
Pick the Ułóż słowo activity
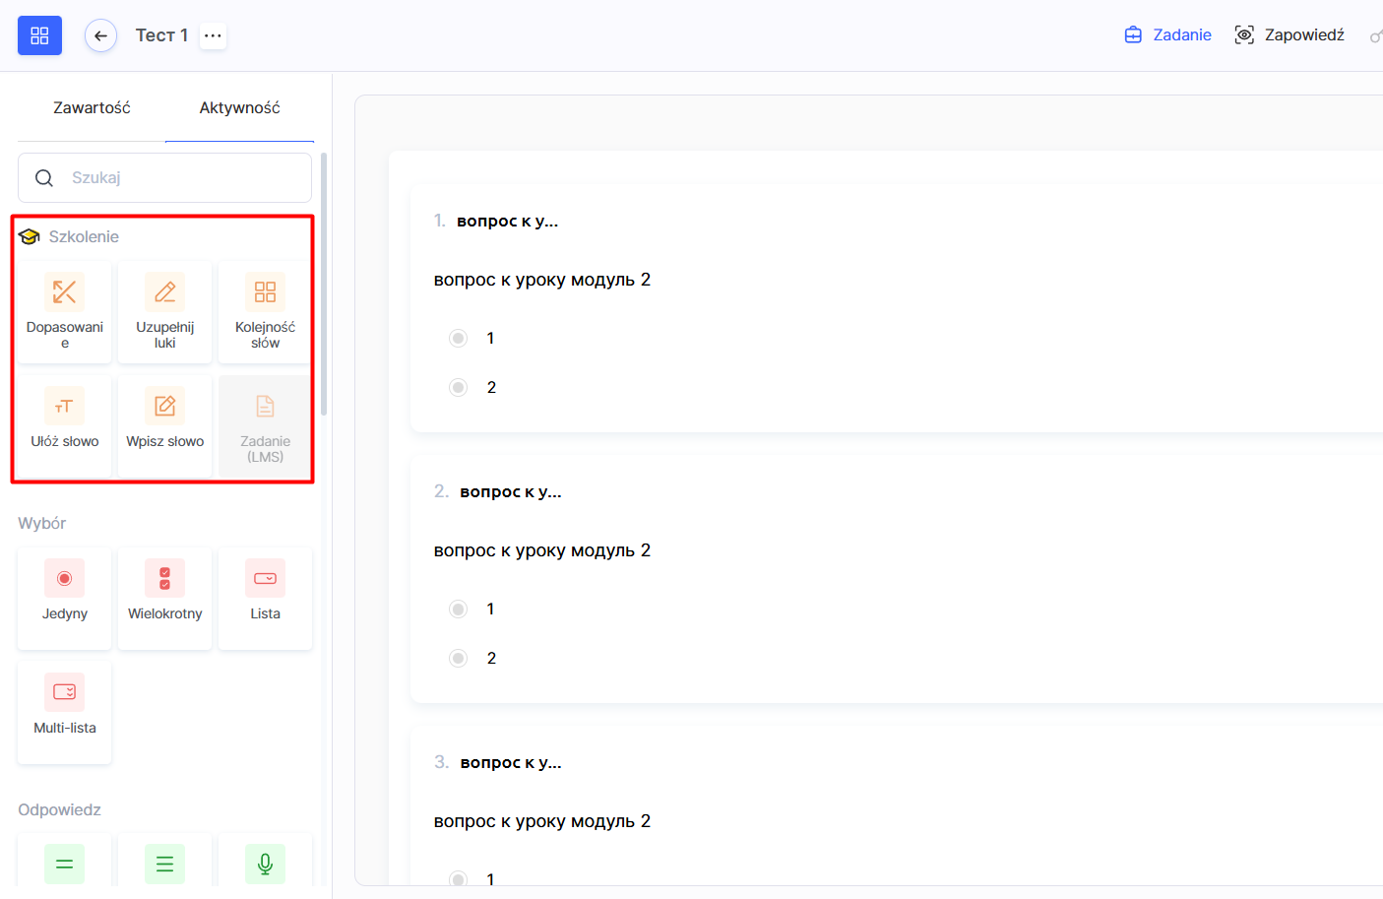click(64, 425)
